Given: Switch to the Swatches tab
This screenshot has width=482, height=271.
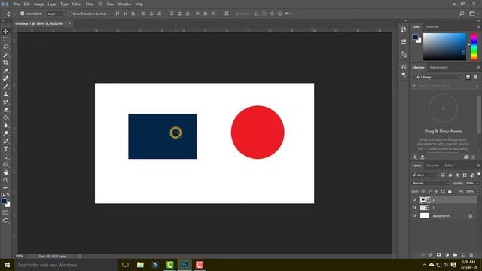Looking at the screenshot, I should click(432, 27).
